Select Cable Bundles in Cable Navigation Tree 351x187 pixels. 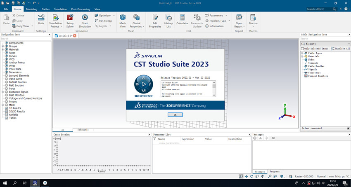click(x=316, y=66)
